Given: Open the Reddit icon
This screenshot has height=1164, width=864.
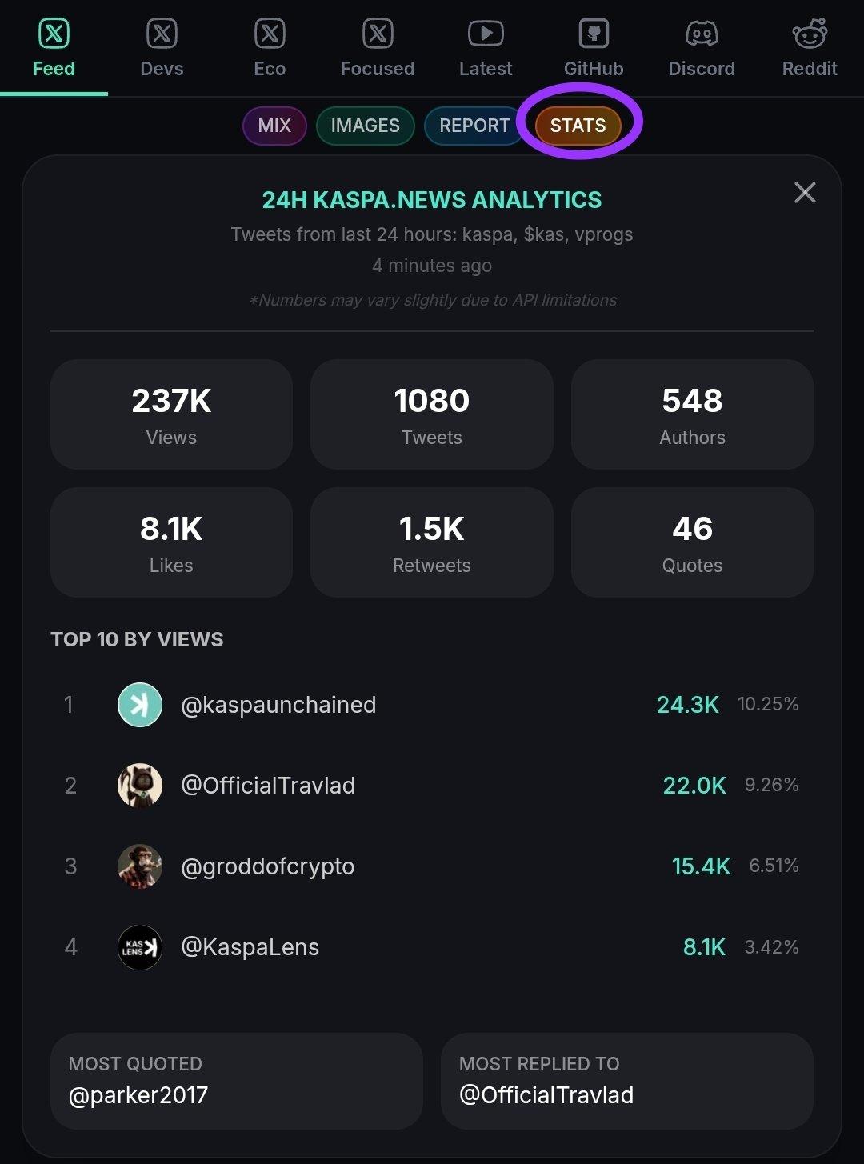Looking at the screenshot, I should tap(810, 34).
